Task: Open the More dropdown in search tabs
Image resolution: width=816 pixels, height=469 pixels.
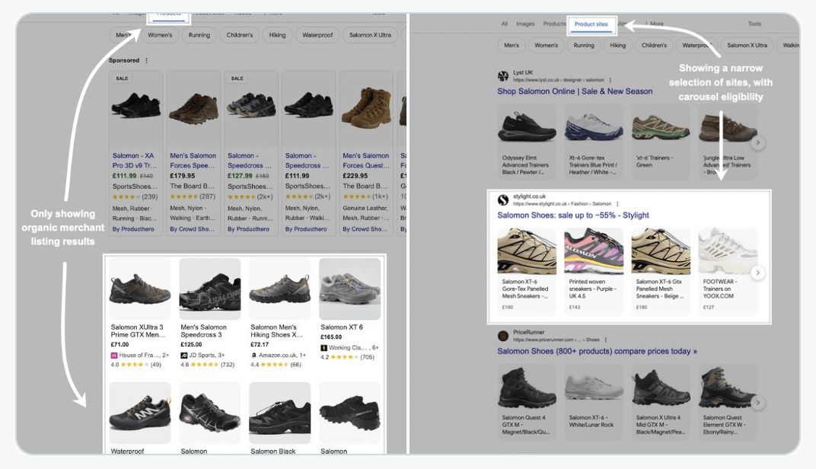Action: (654, 24)
